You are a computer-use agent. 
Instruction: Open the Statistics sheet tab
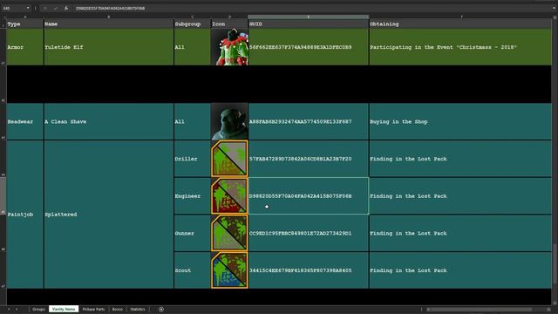tap(138, 310)
